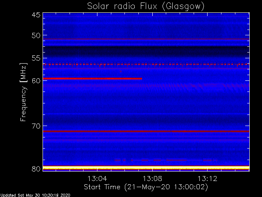Image resolution: width=262 pixels, height=197 pixels.
Task: Click the '45' frequency tick label
Action: point(36,15)
